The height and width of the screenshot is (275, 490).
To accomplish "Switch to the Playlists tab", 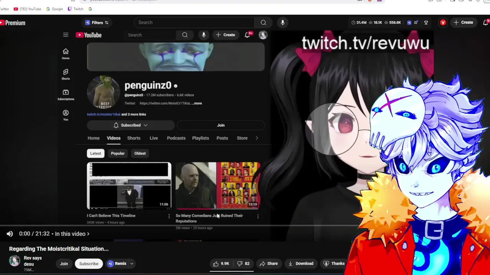I will point(201,138).
